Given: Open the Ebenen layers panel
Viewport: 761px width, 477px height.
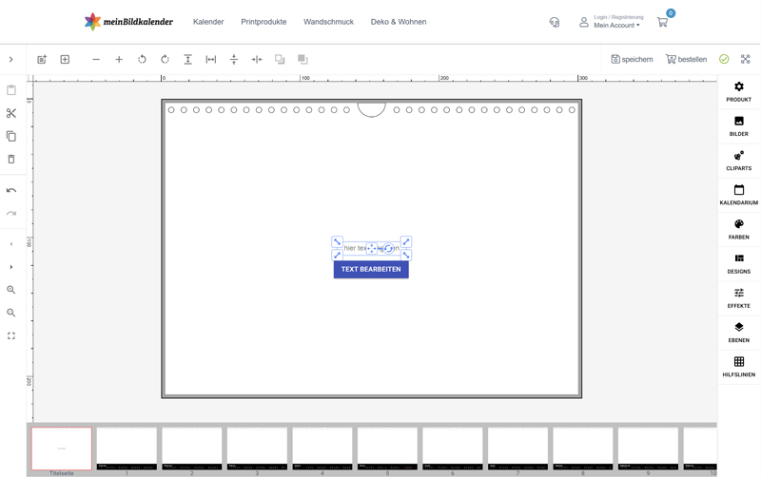Looking at the screenshot, I should point(738,333).
